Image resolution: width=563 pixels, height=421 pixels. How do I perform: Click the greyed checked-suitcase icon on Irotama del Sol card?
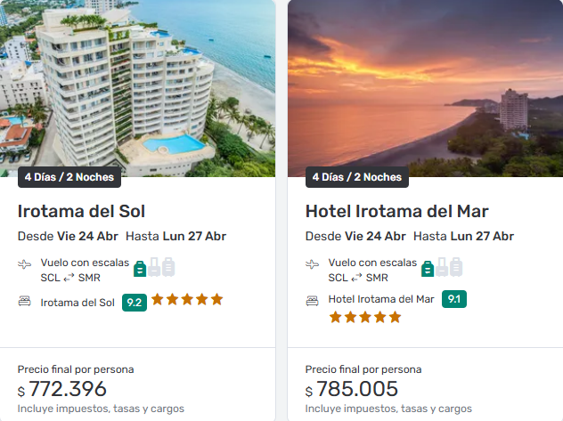[168, 267]
